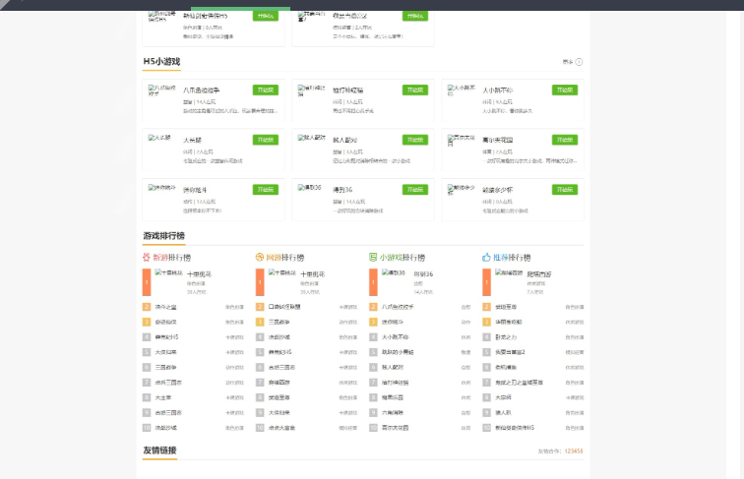Viewport: 744px width, 479px height.
Task: Open 卧龙之力 in 推荐排行榜
Action: pos(506,336)
